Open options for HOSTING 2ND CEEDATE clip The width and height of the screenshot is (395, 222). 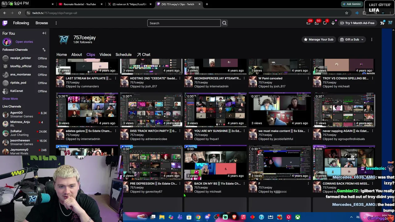(x=180, y=78)
